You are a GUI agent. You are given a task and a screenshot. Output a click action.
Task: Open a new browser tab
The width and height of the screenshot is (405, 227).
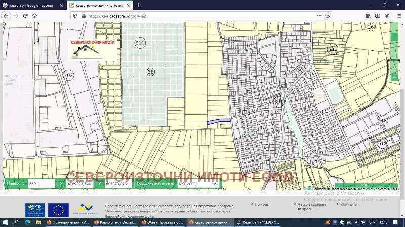pyautogui.click(x=138, y=5)
